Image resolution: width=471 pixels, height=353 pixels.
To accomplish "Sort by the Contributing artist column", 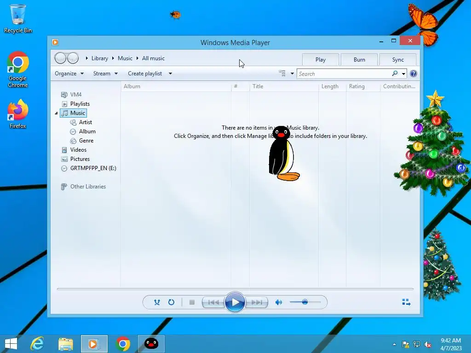I will click(x=400, y=86).
